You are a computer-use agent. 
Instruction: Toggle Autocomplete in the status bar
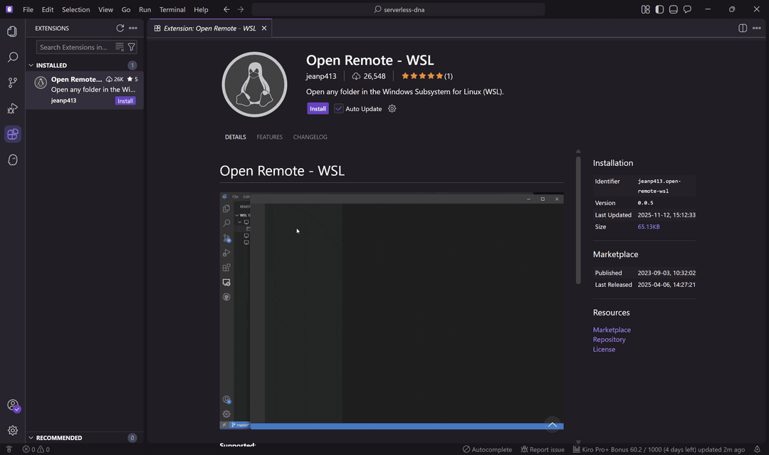pos(487,449)
